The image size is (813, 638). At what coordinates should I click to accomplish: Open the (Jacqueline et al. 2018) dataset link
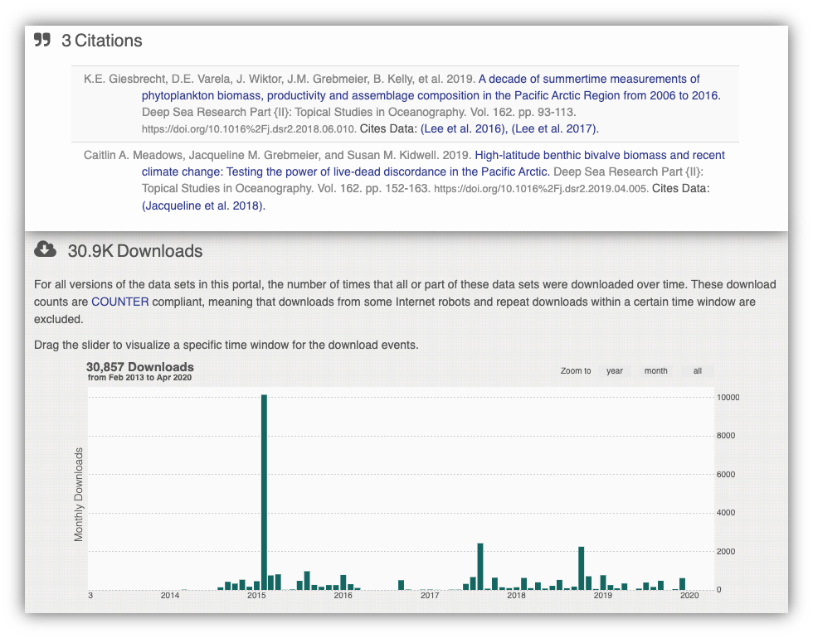203,205
